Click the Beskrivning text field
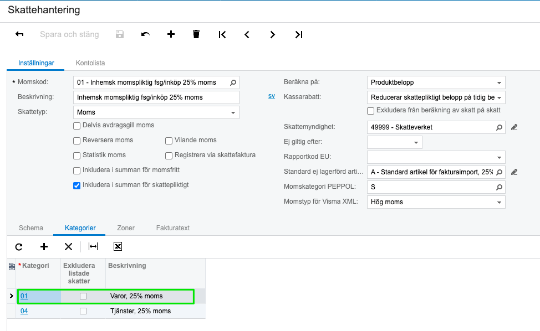 pos(156,97)
